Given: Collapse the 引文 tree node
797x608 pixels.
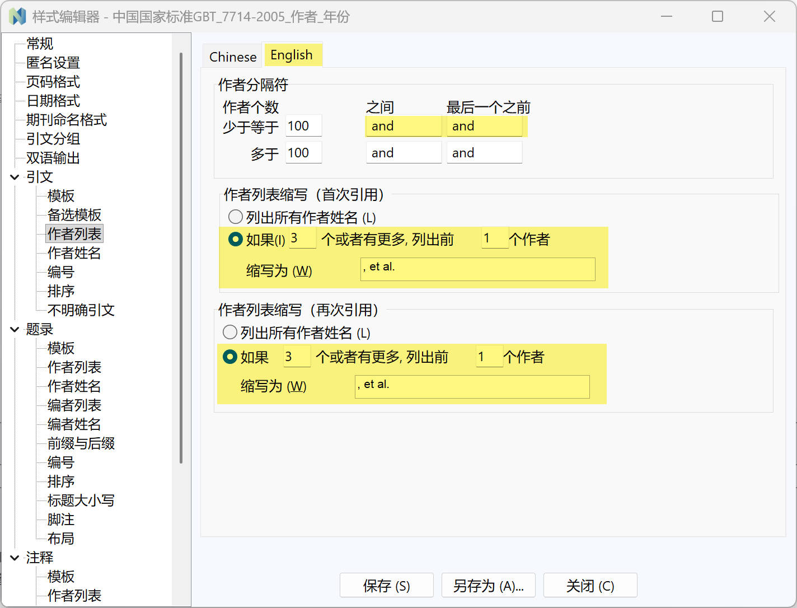Looking at the screenshot, I should 15,177.
